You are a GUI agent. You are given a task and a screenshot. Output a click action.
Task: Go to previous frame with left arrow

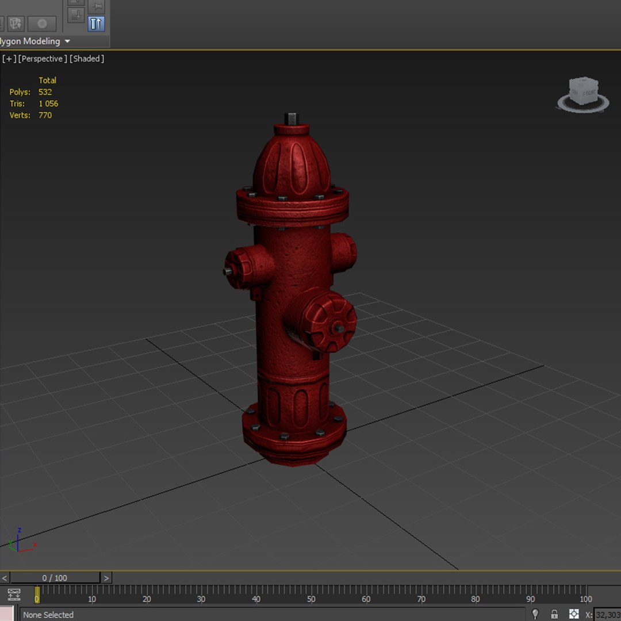pyautogui.click(x=4, y=578)
